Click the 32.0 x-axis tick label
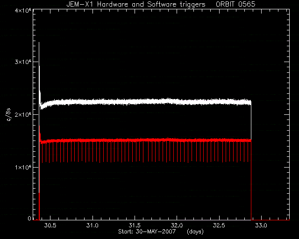Screen dimensions: 299x239 (x=177, y=225)
